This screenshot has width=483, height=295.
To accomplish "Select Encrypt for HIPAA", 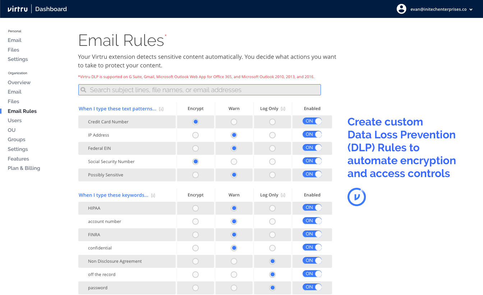I will click(x=195, y=208).
